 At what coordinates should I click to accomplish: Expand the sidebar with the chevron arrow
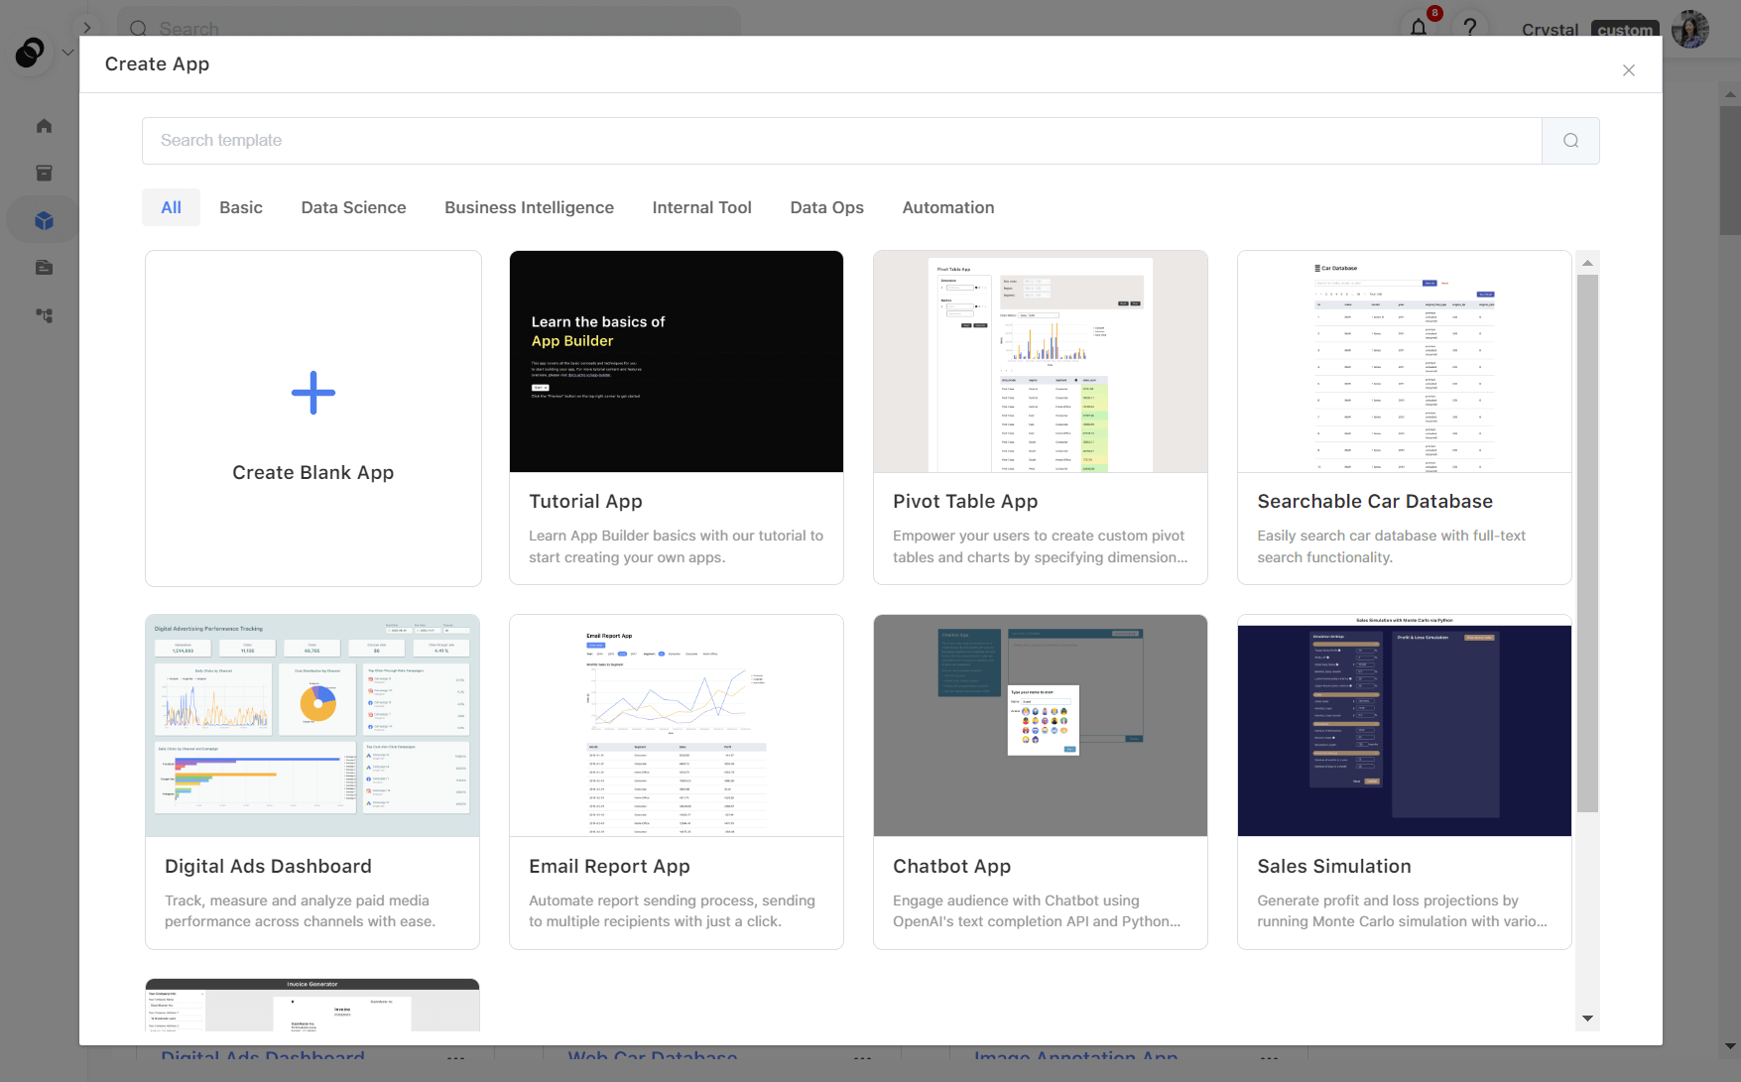tap(87, 28)
